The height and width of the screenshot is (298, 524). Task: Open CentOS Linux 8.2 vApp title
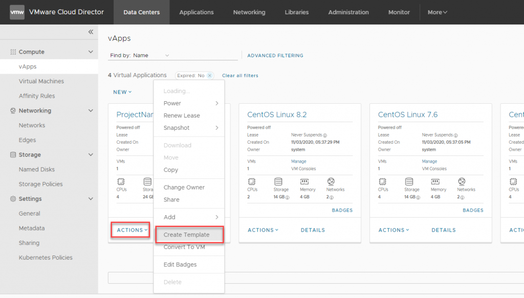coord(277,114)
